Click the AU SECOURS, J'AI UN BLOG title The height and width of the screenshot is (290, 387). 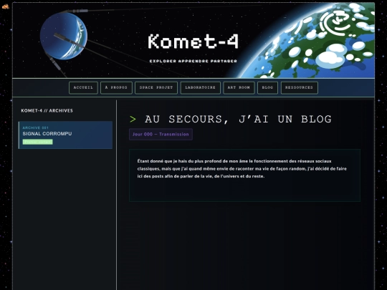(238, 120)
